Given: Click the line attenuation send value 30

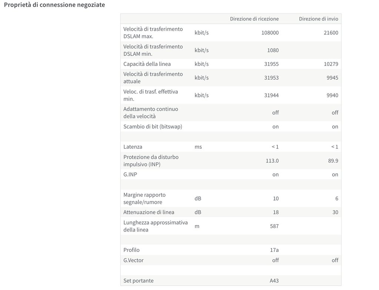Looking at the screenshot, I should 335,212.
